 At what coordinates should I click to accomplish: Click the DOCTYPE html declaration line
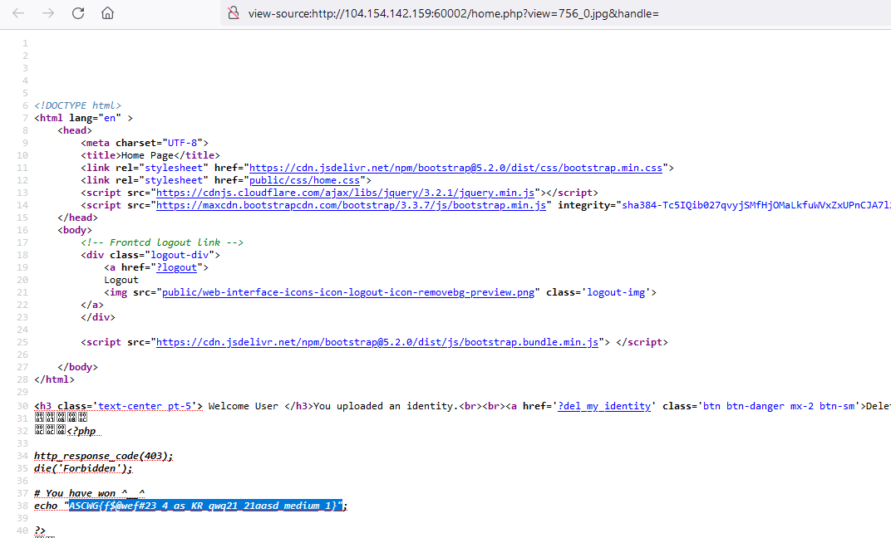(77, 105)
